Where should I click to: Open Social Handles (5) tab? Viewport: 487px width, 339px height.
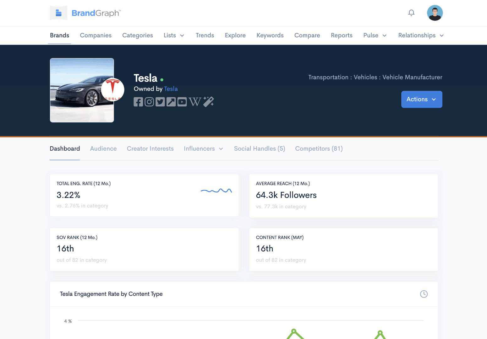tap(260, 149)
